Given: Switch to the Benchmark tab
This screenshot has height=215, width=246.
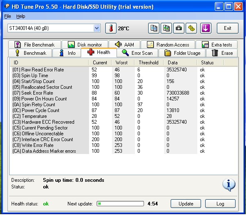Looking at the screenshot, I should tap(30, 53).
